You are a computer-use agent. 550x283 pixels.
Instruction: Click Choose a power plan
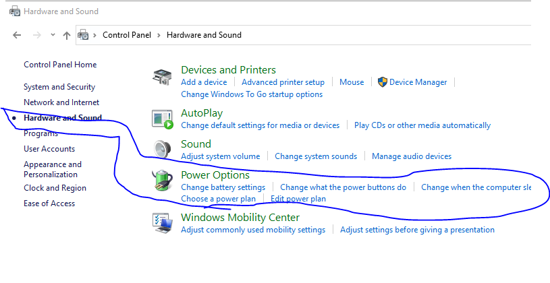point(218,199)
